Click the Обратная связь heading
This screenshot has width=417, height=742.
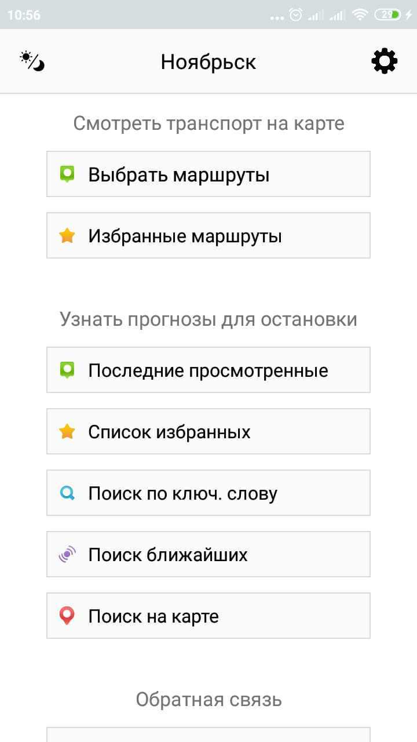click(x=209, y=699)
